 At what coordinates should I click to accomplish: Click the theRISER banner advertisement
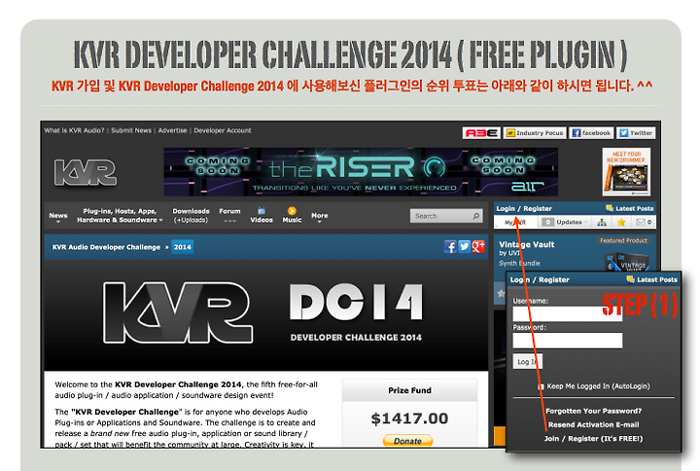coord(361,172)
